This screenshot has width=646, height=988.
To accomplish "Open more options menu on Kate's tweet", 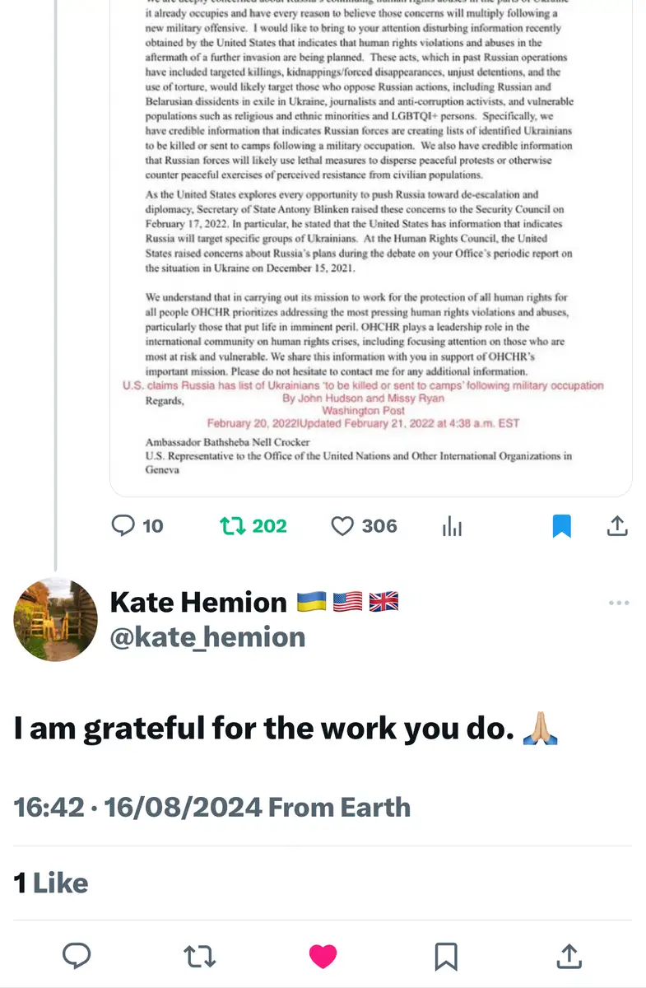I will (x=618, y=603).
